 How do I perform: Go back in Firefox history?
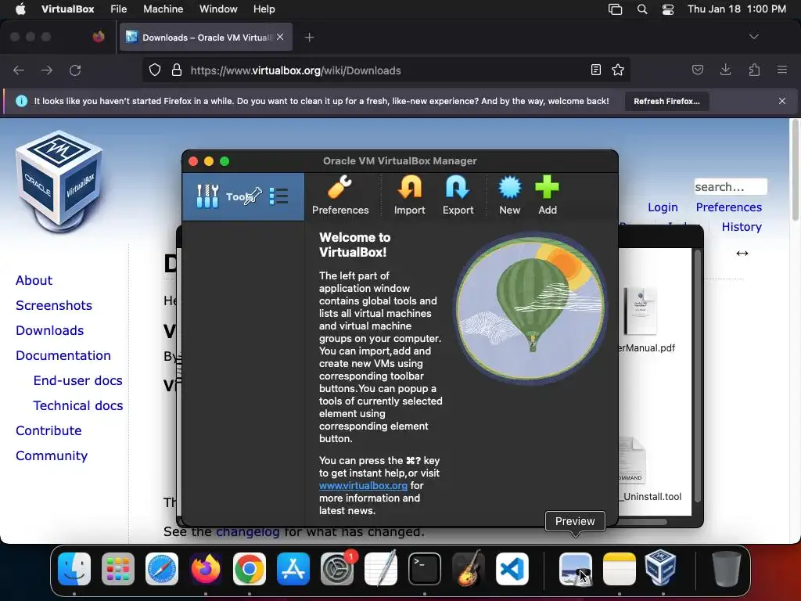pyautogui.click(x=19, y=70)
